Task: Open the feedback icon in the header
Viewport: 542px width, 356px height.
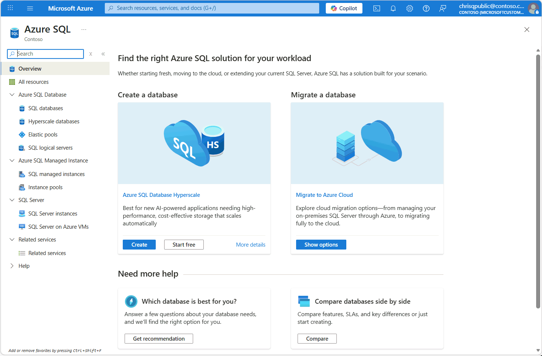Action: click(x=443, y=8)
